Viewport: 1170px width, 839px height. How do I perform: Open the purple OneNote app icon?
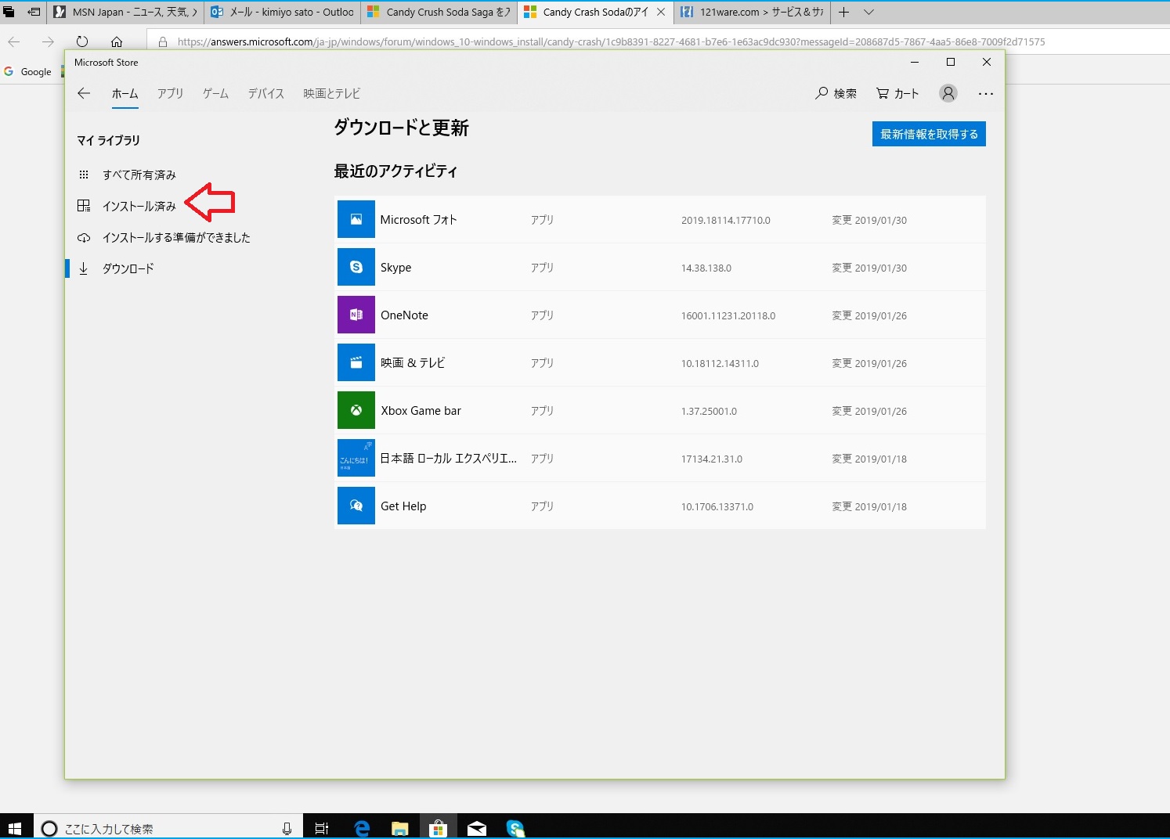pyautogui.click(x=356, y=315)
